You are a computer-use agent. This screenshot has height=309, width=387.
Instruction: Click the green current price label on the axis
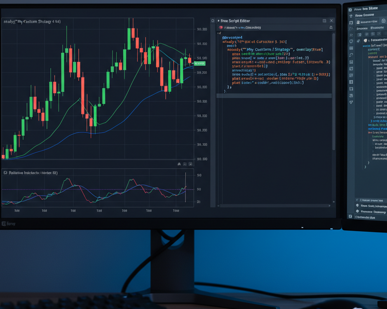(x=199, y=64)
